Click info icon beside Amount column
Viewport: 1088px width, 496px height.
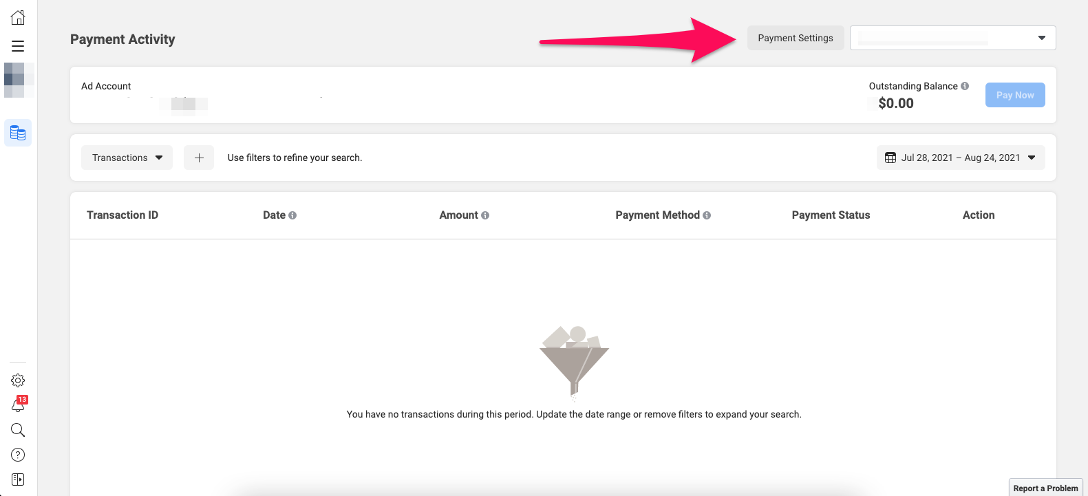tap(485, 215)
